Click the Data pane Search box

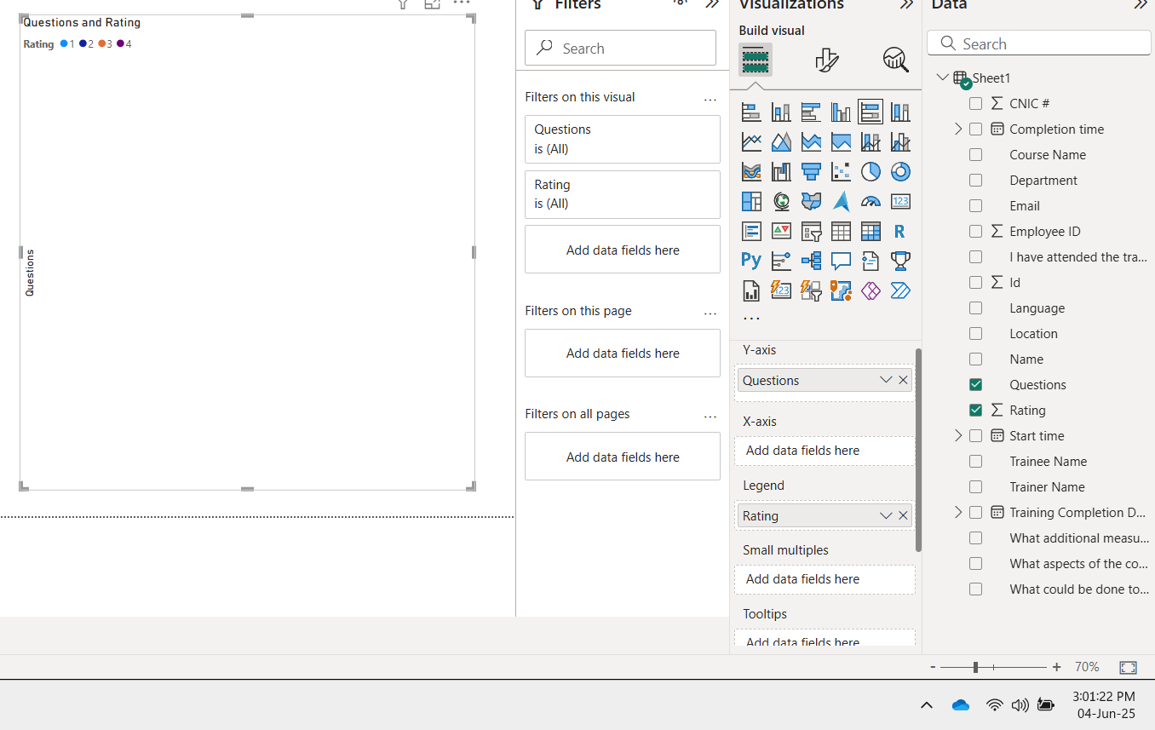click(x=1039, y=43)
